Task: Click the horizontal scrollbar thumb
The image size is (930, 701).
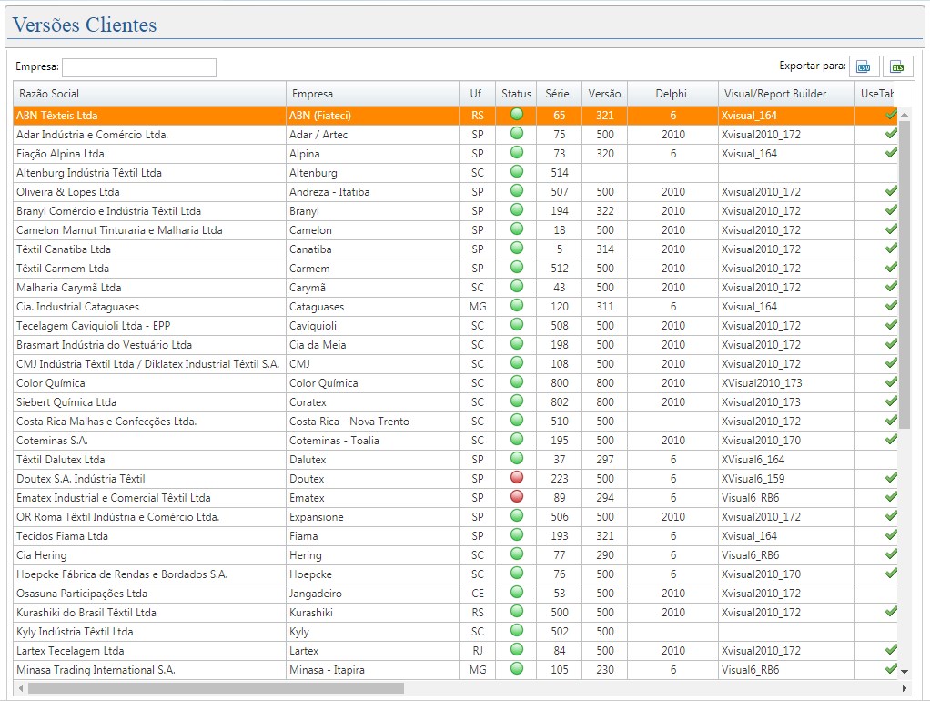Action: point(216,688)
